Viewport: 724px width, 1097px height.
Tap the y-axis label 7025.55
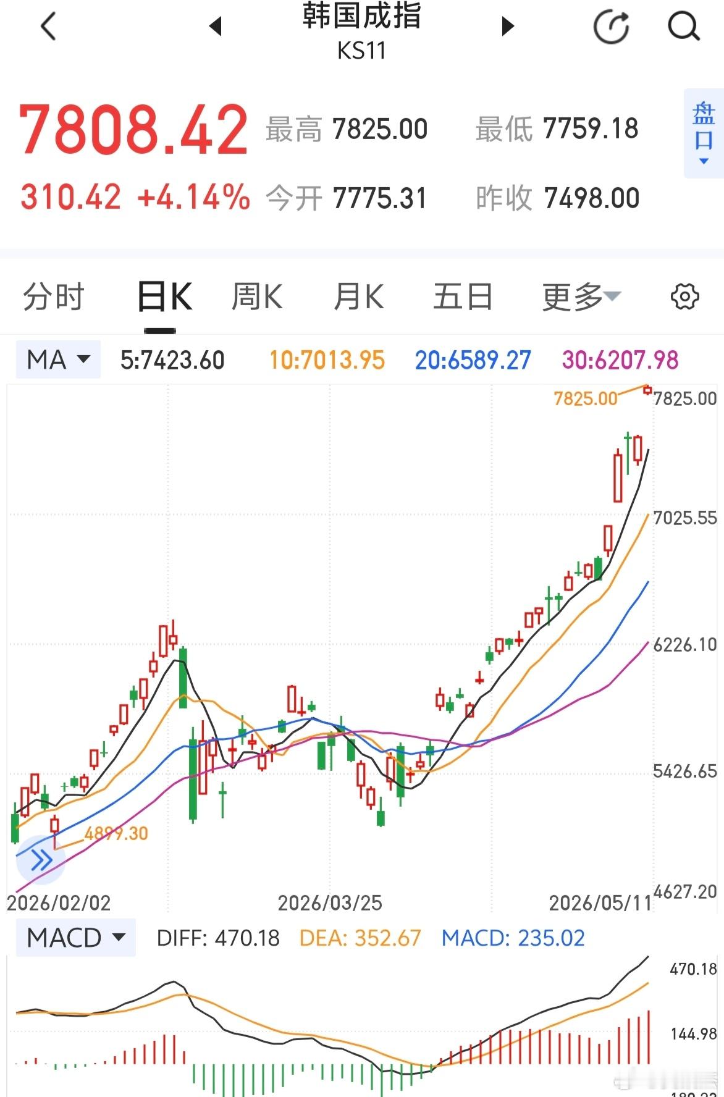pos(685,518)
